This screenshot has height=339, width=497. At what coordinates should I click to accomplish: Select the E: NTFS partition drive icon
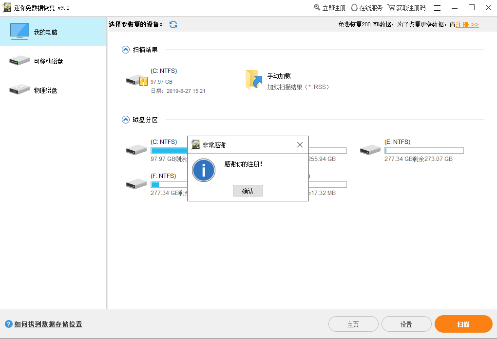tap(370, 150)
